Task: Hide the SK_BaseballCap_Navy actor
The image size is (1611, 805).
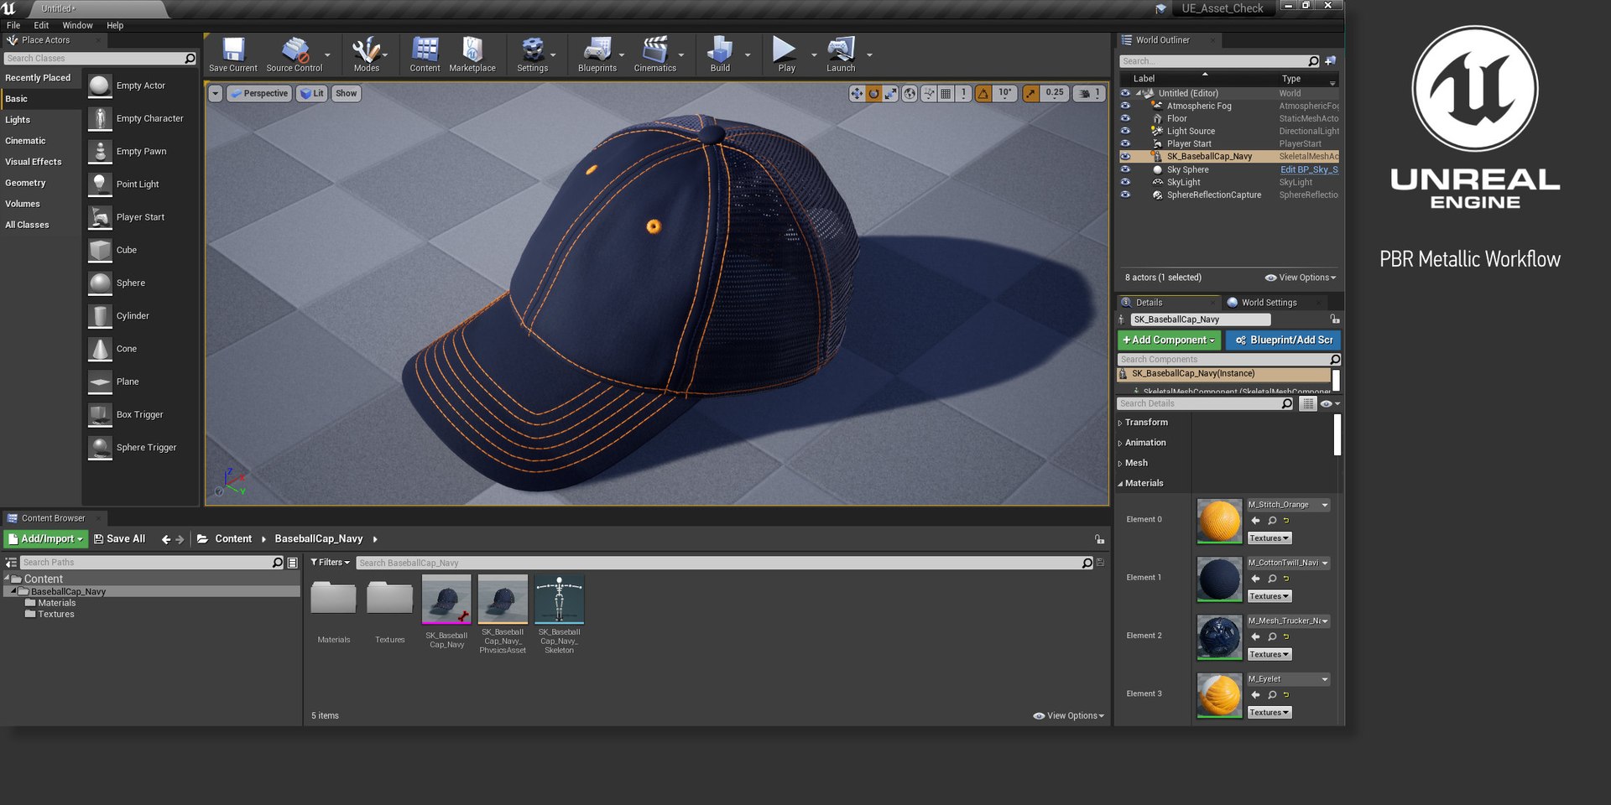Action: pyautogui.click(x=1125, y=156)
